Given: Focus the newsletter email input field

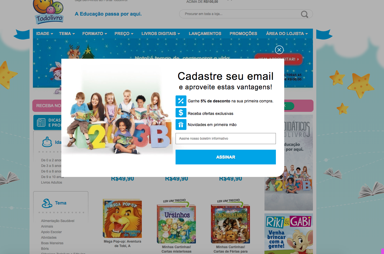Looking at the screenshot, I should pos(226,139).
